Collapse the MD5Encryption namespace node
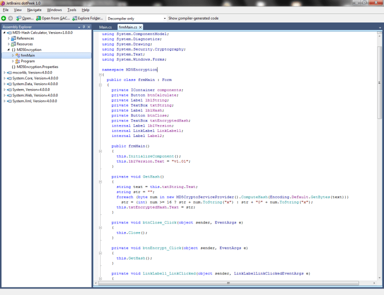Viewport: 384px width, 295px height. coord(8,49)
